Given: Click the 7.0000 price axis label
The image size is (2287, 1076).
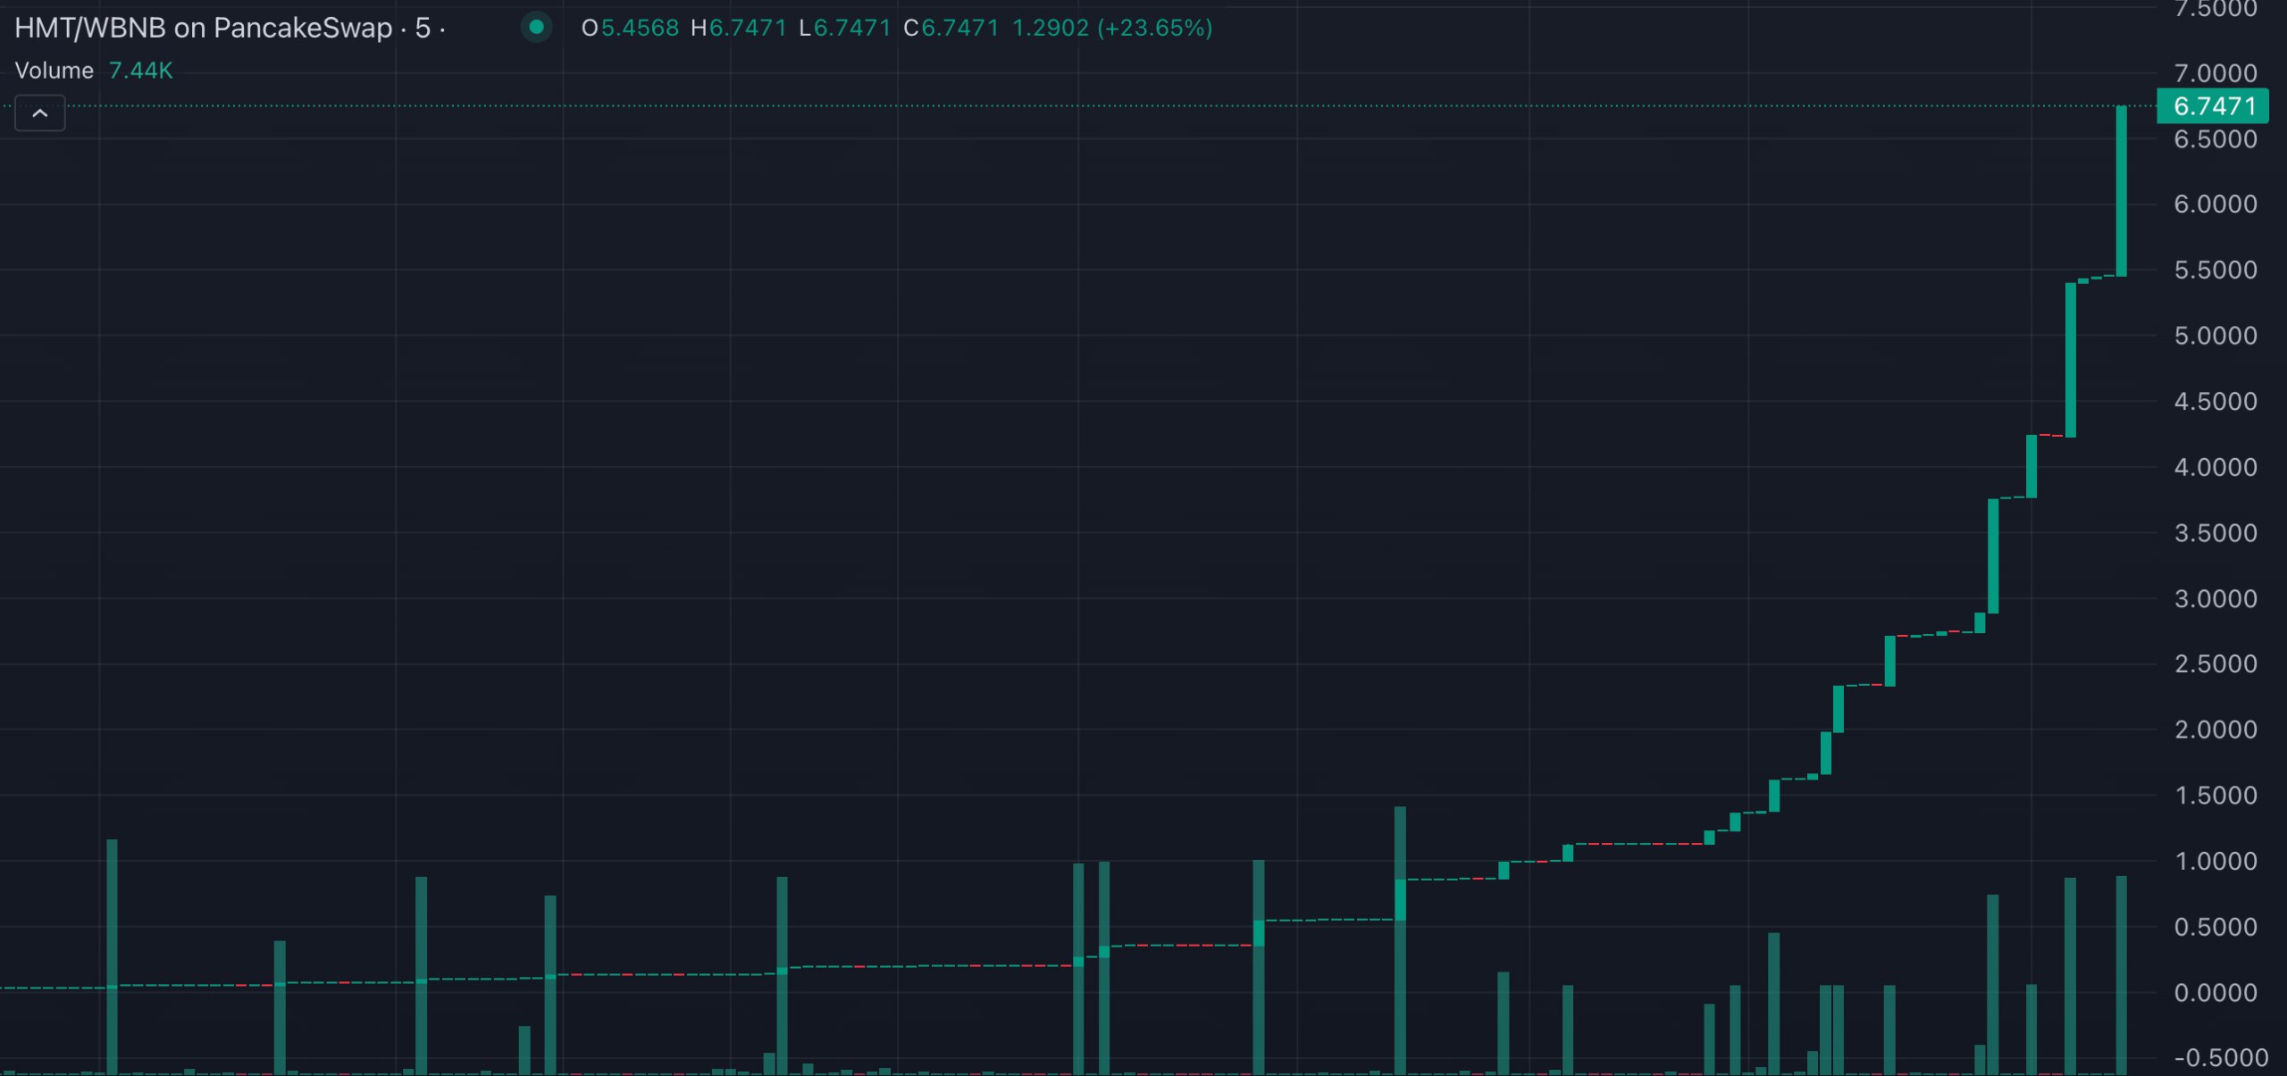Looking at the screenshot, I should pos(2216,73).
